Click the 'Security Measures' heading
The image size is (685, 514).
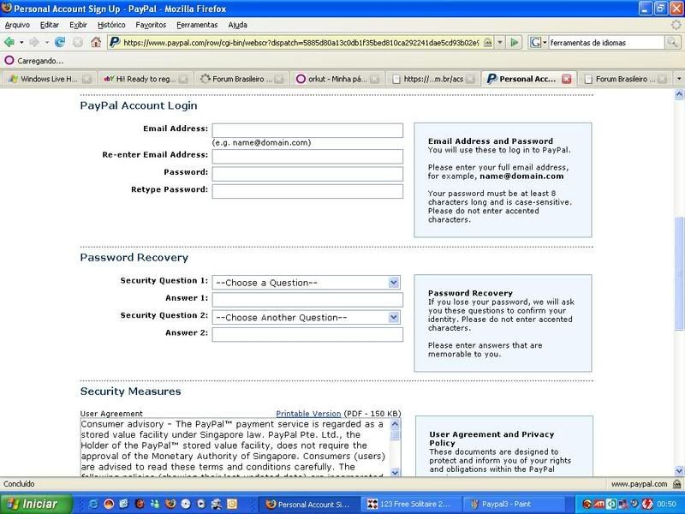coord(131,391)
